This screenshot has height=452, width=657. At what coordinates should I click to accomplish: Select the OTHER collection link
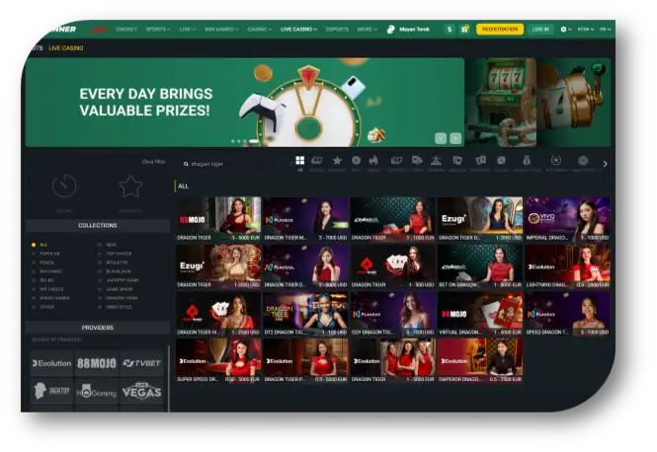tap(47, 307)
